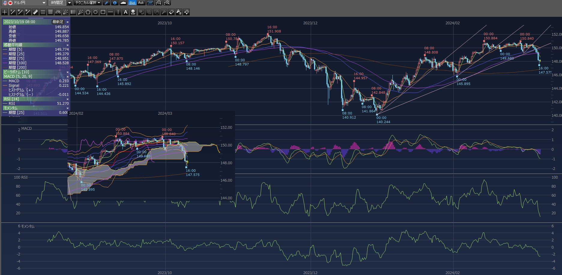The width and height of the screenshot is (562, 275).
Task: Choose the pentagon shape drawing tool
Action: 88,12
